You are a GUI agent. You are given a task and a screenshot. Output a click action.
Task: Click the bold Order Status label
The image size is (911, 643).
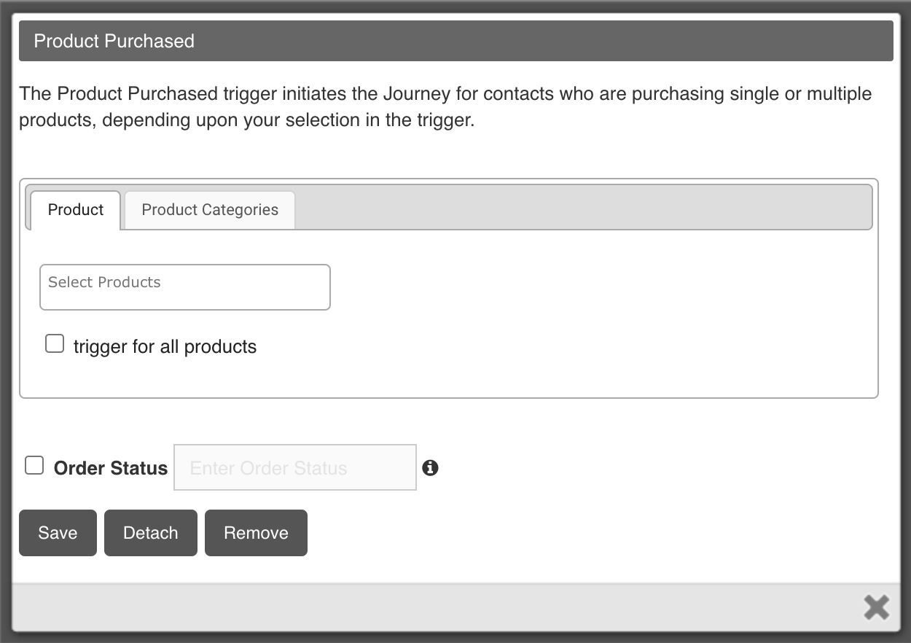(111, 468)
